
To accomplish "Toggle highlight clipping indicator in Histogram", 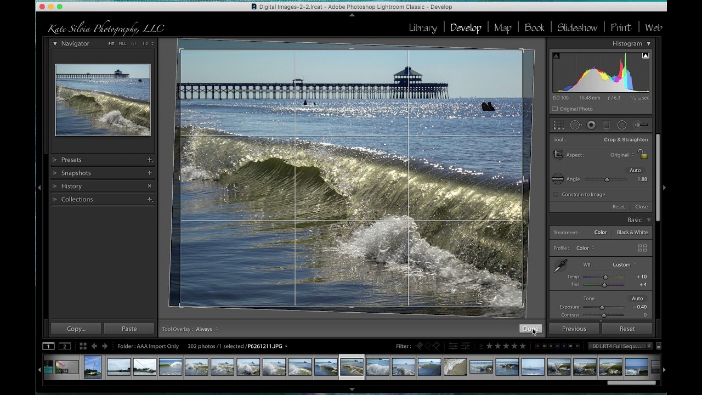I will 646,56.
